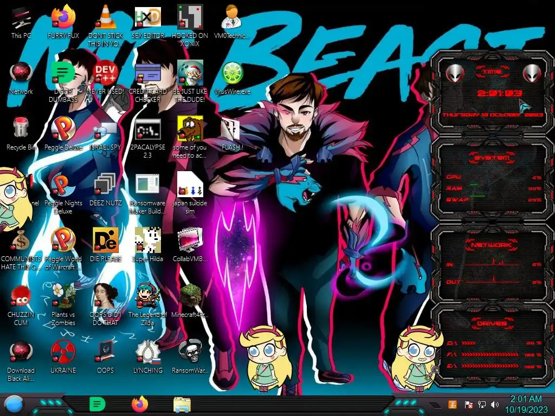
Task: Open the Minecraft4Fr grass block icon
Action: pos(190,301)
